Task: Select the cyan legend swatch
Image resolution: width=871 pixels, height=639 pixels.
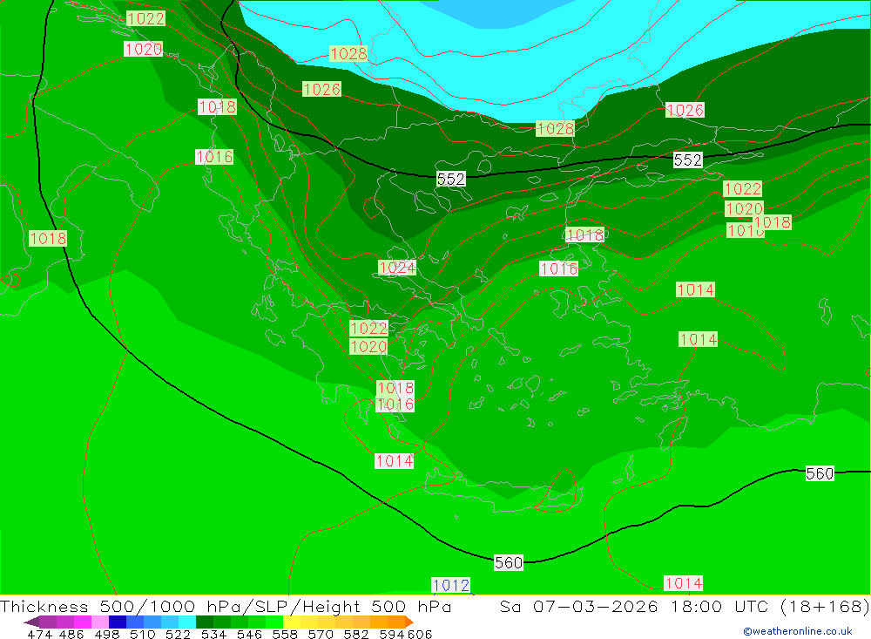Action: (x=187, y=622)
